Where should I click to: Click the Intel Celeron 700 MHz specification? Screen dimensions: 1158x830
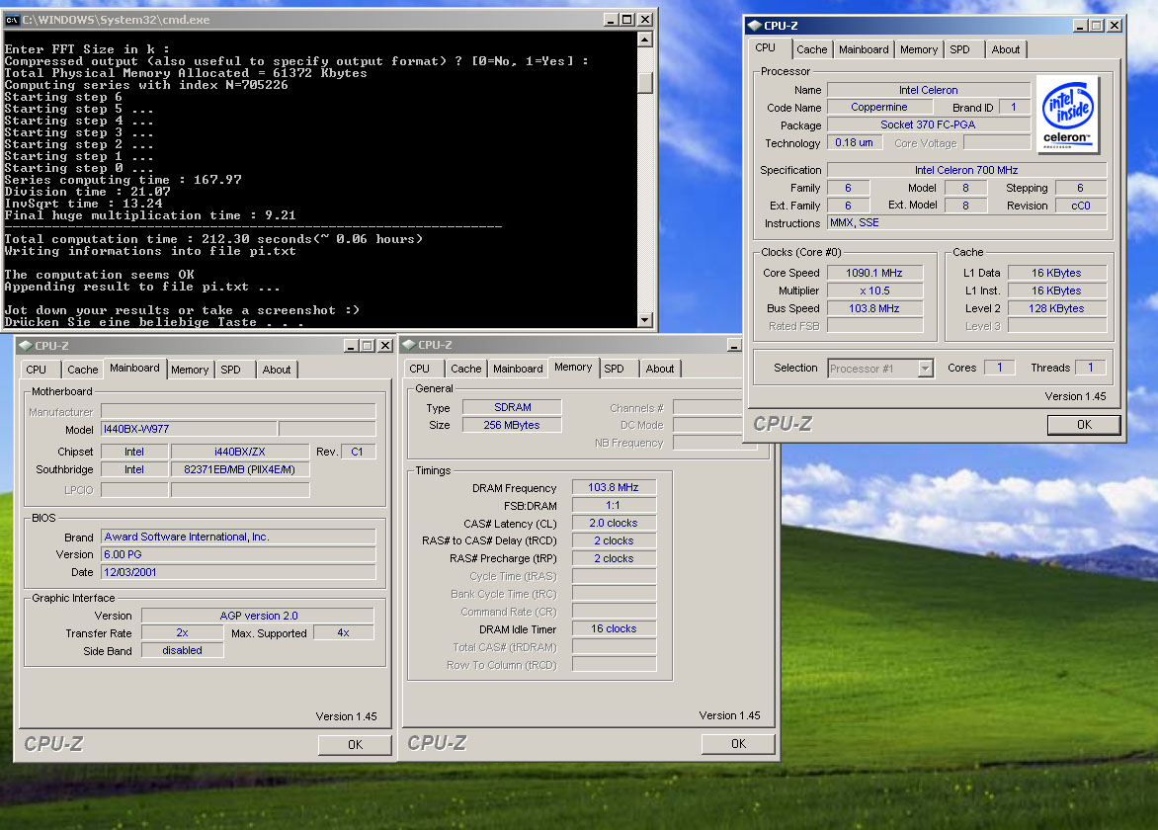[966, 170]
